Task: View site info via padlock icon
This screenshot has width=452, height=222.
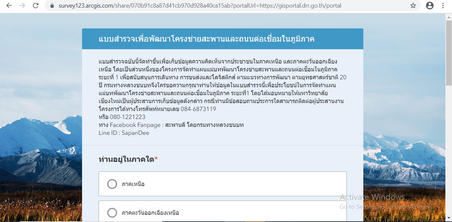Action: 52,6
